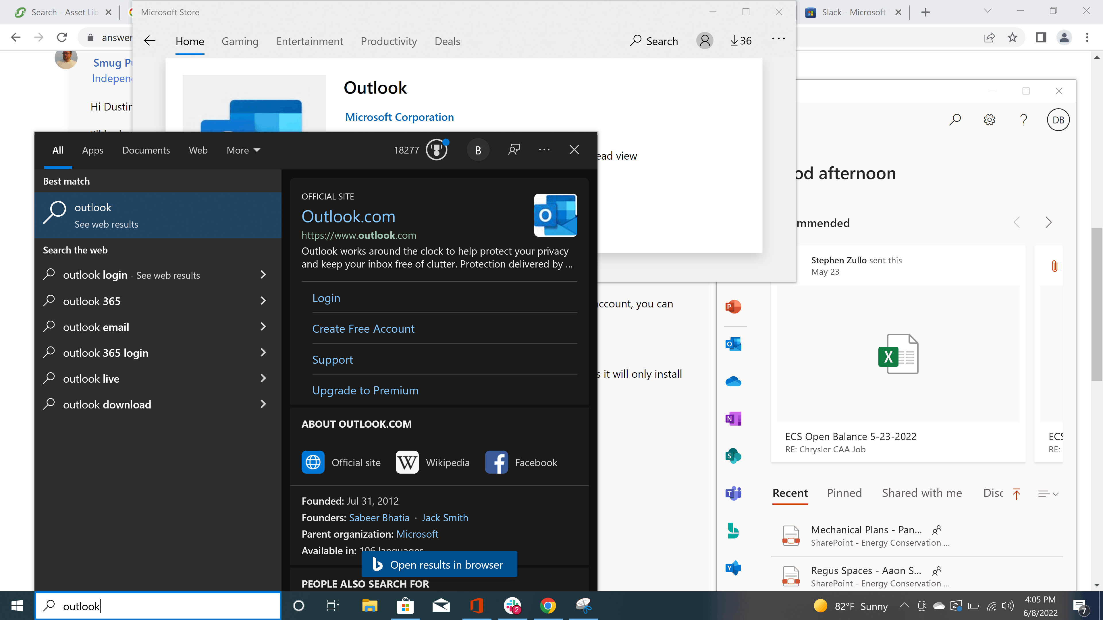
Task: Select the Shared with me tab
Action: point(922,493)
